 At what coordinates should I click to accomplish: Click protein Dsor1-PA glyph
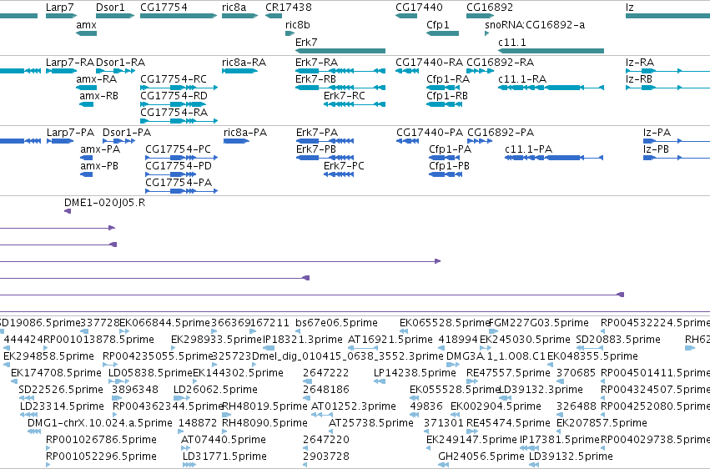[x=119, y=141]
